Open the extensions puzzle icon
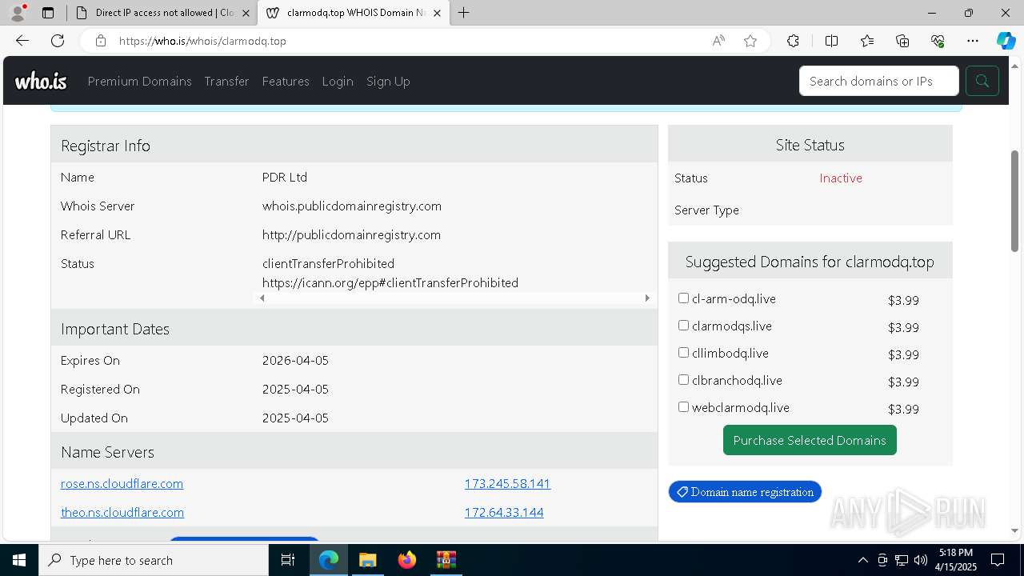Viewport: 1024px width, 576px height. tap(793, 41)
